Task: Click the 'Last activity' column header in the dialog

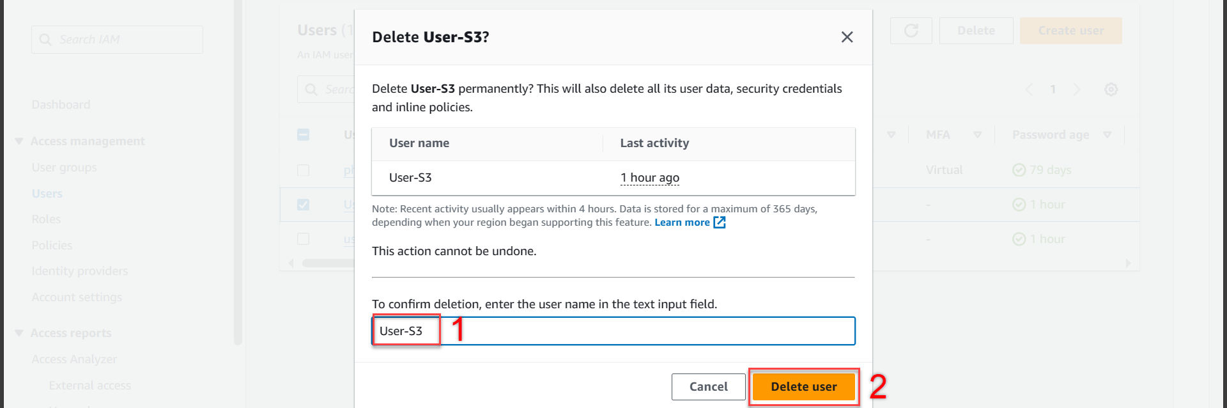Action: pyautogui.click(x=655, y=143)
